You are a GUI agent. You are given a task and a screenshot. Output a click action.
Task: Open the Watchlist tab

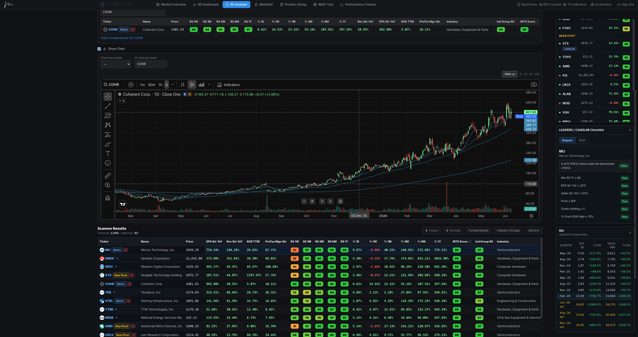pyautogui.click(x=264, y=5)
